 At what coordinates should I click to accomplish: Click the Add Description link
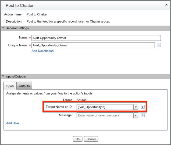42,51
